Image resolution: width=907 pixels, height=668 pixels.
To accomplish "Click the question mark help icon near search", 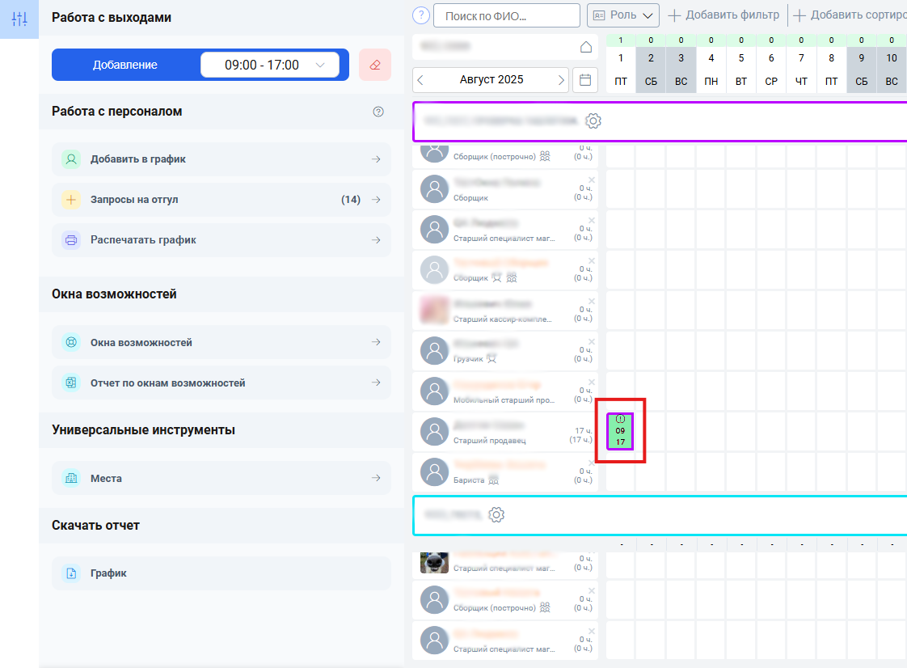I will (x=421, y=15).
